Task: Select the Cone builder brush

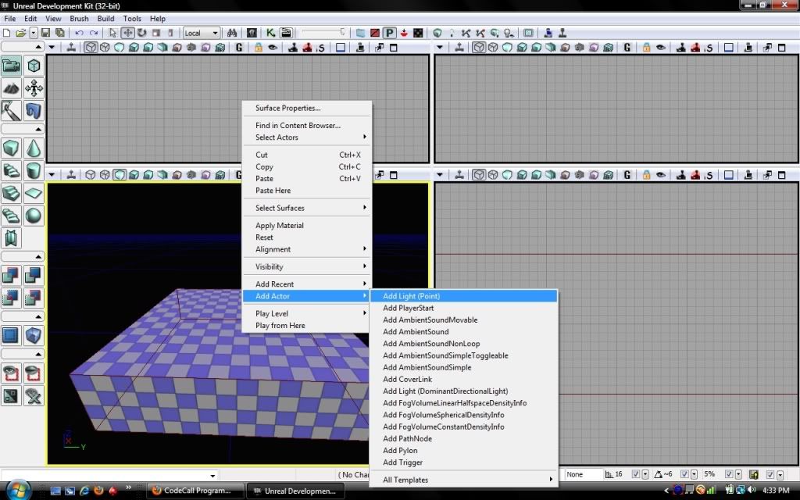Action: (x=34, y=148)
